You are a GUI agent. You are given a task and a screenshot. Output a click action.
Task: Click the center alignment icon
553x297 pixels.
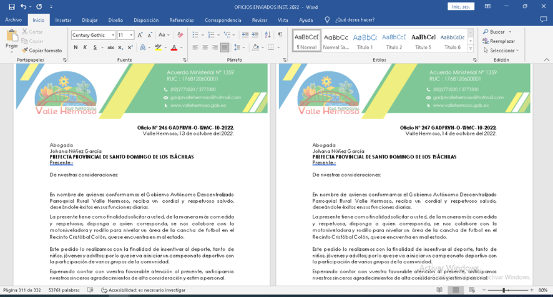205,47
